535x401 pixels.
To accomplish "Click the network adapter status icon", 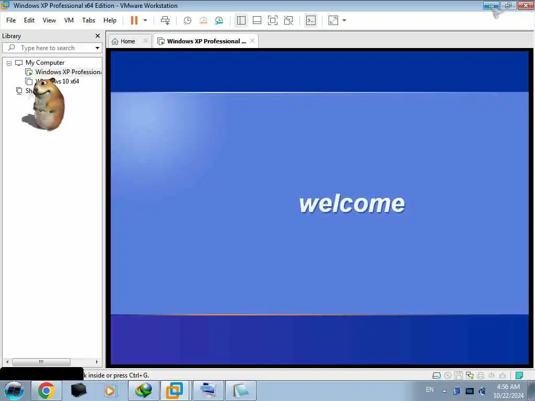I will pyautogui.click(x=470, y=376).
